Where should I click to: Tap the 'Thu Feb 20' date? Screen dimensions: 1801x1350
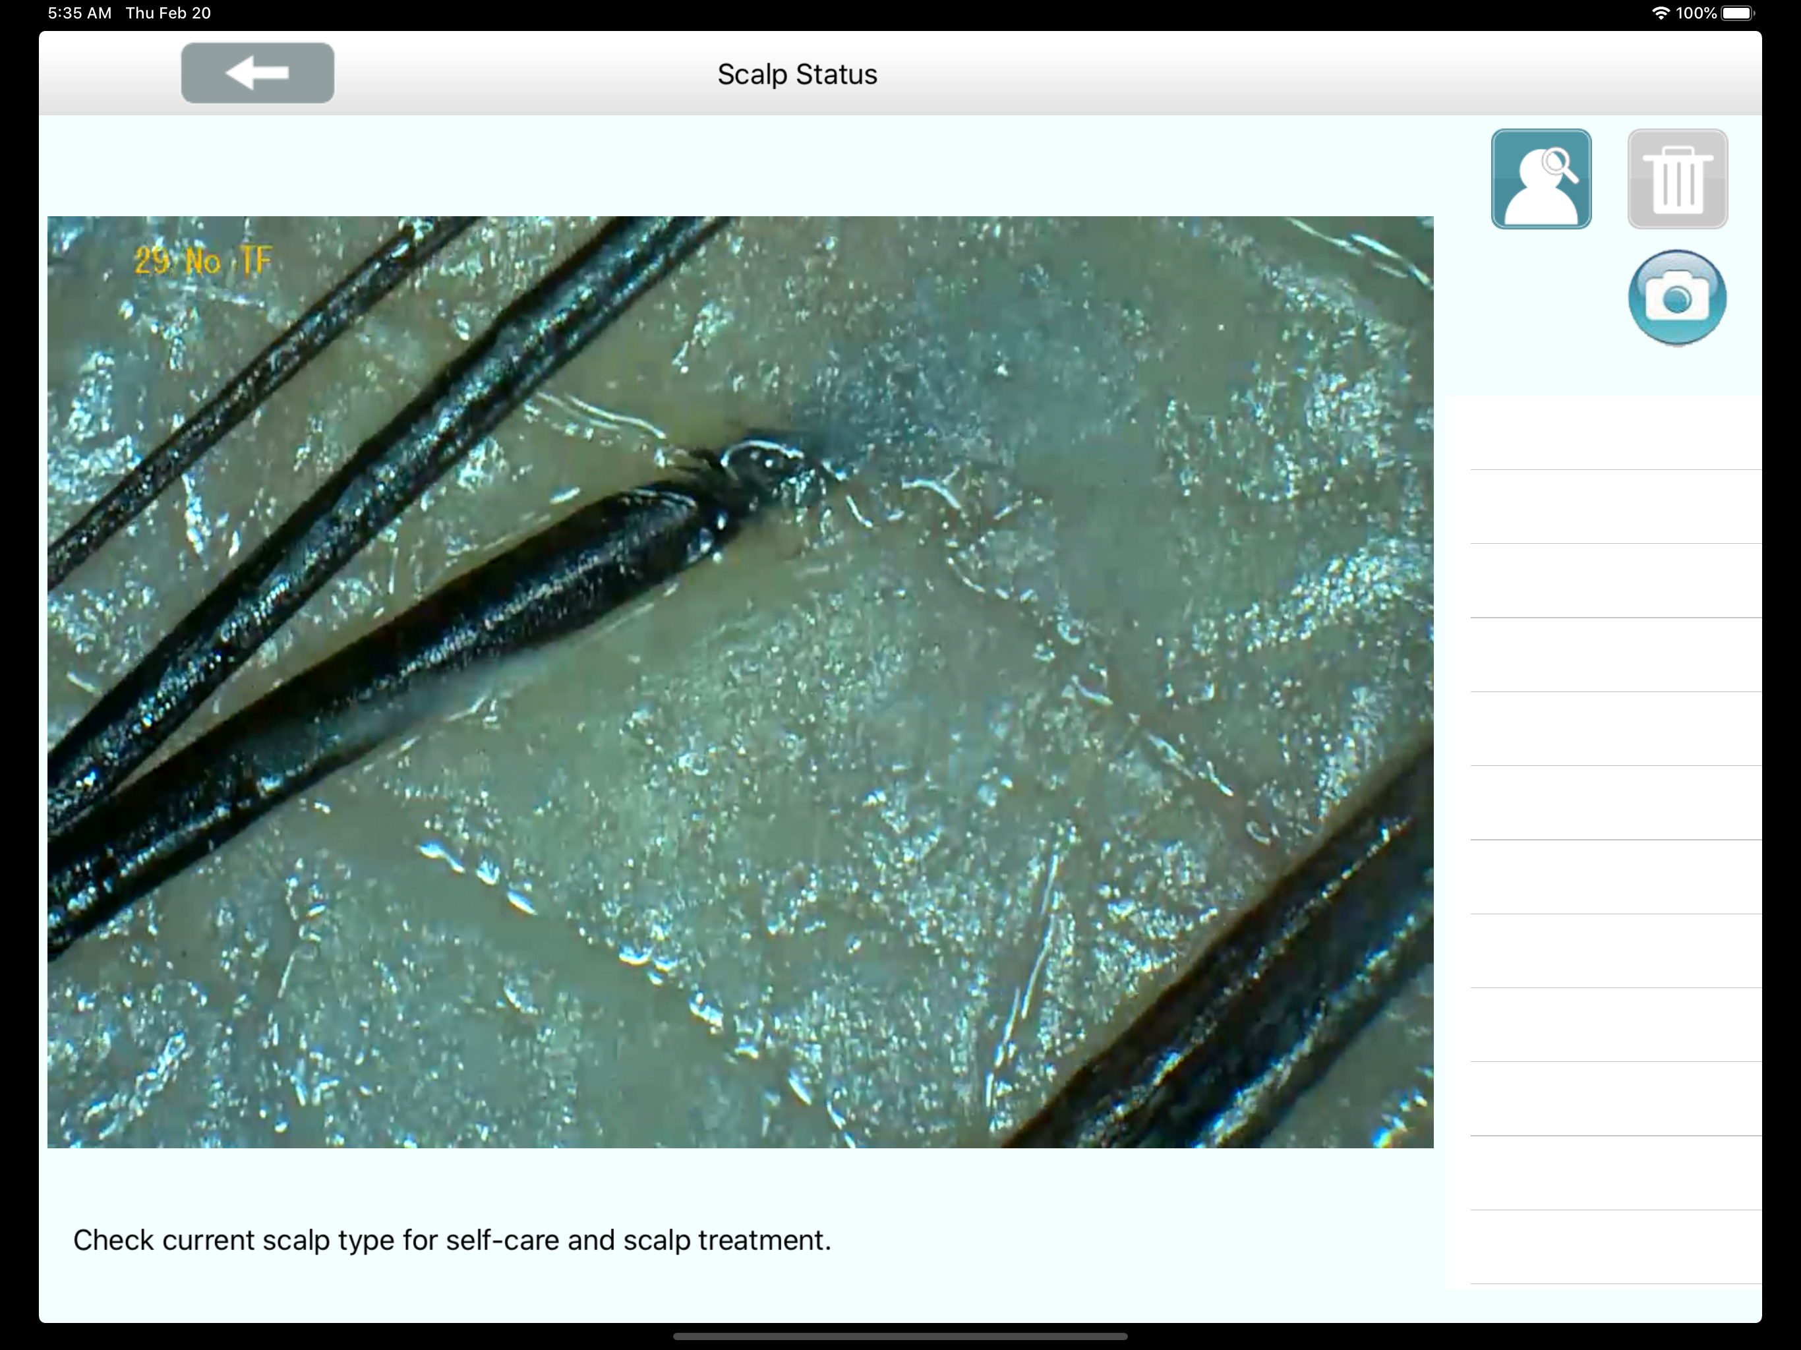point(169,13)
